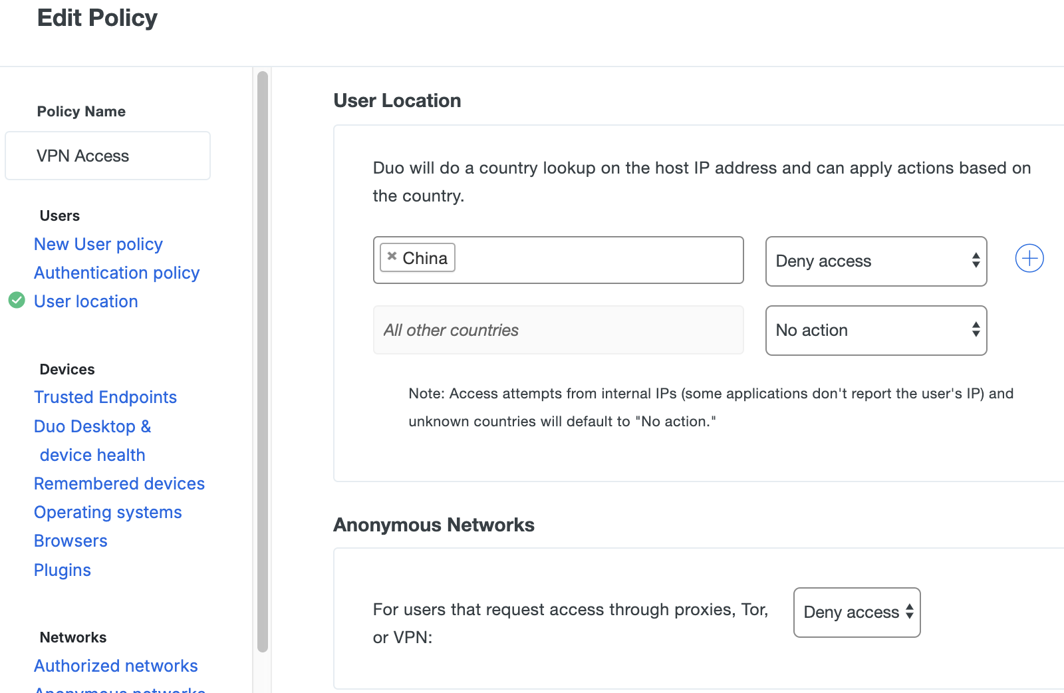Click the plus icon to add country rule
This screenshot has width=1064, height=693.
(x=1029, y=258)
